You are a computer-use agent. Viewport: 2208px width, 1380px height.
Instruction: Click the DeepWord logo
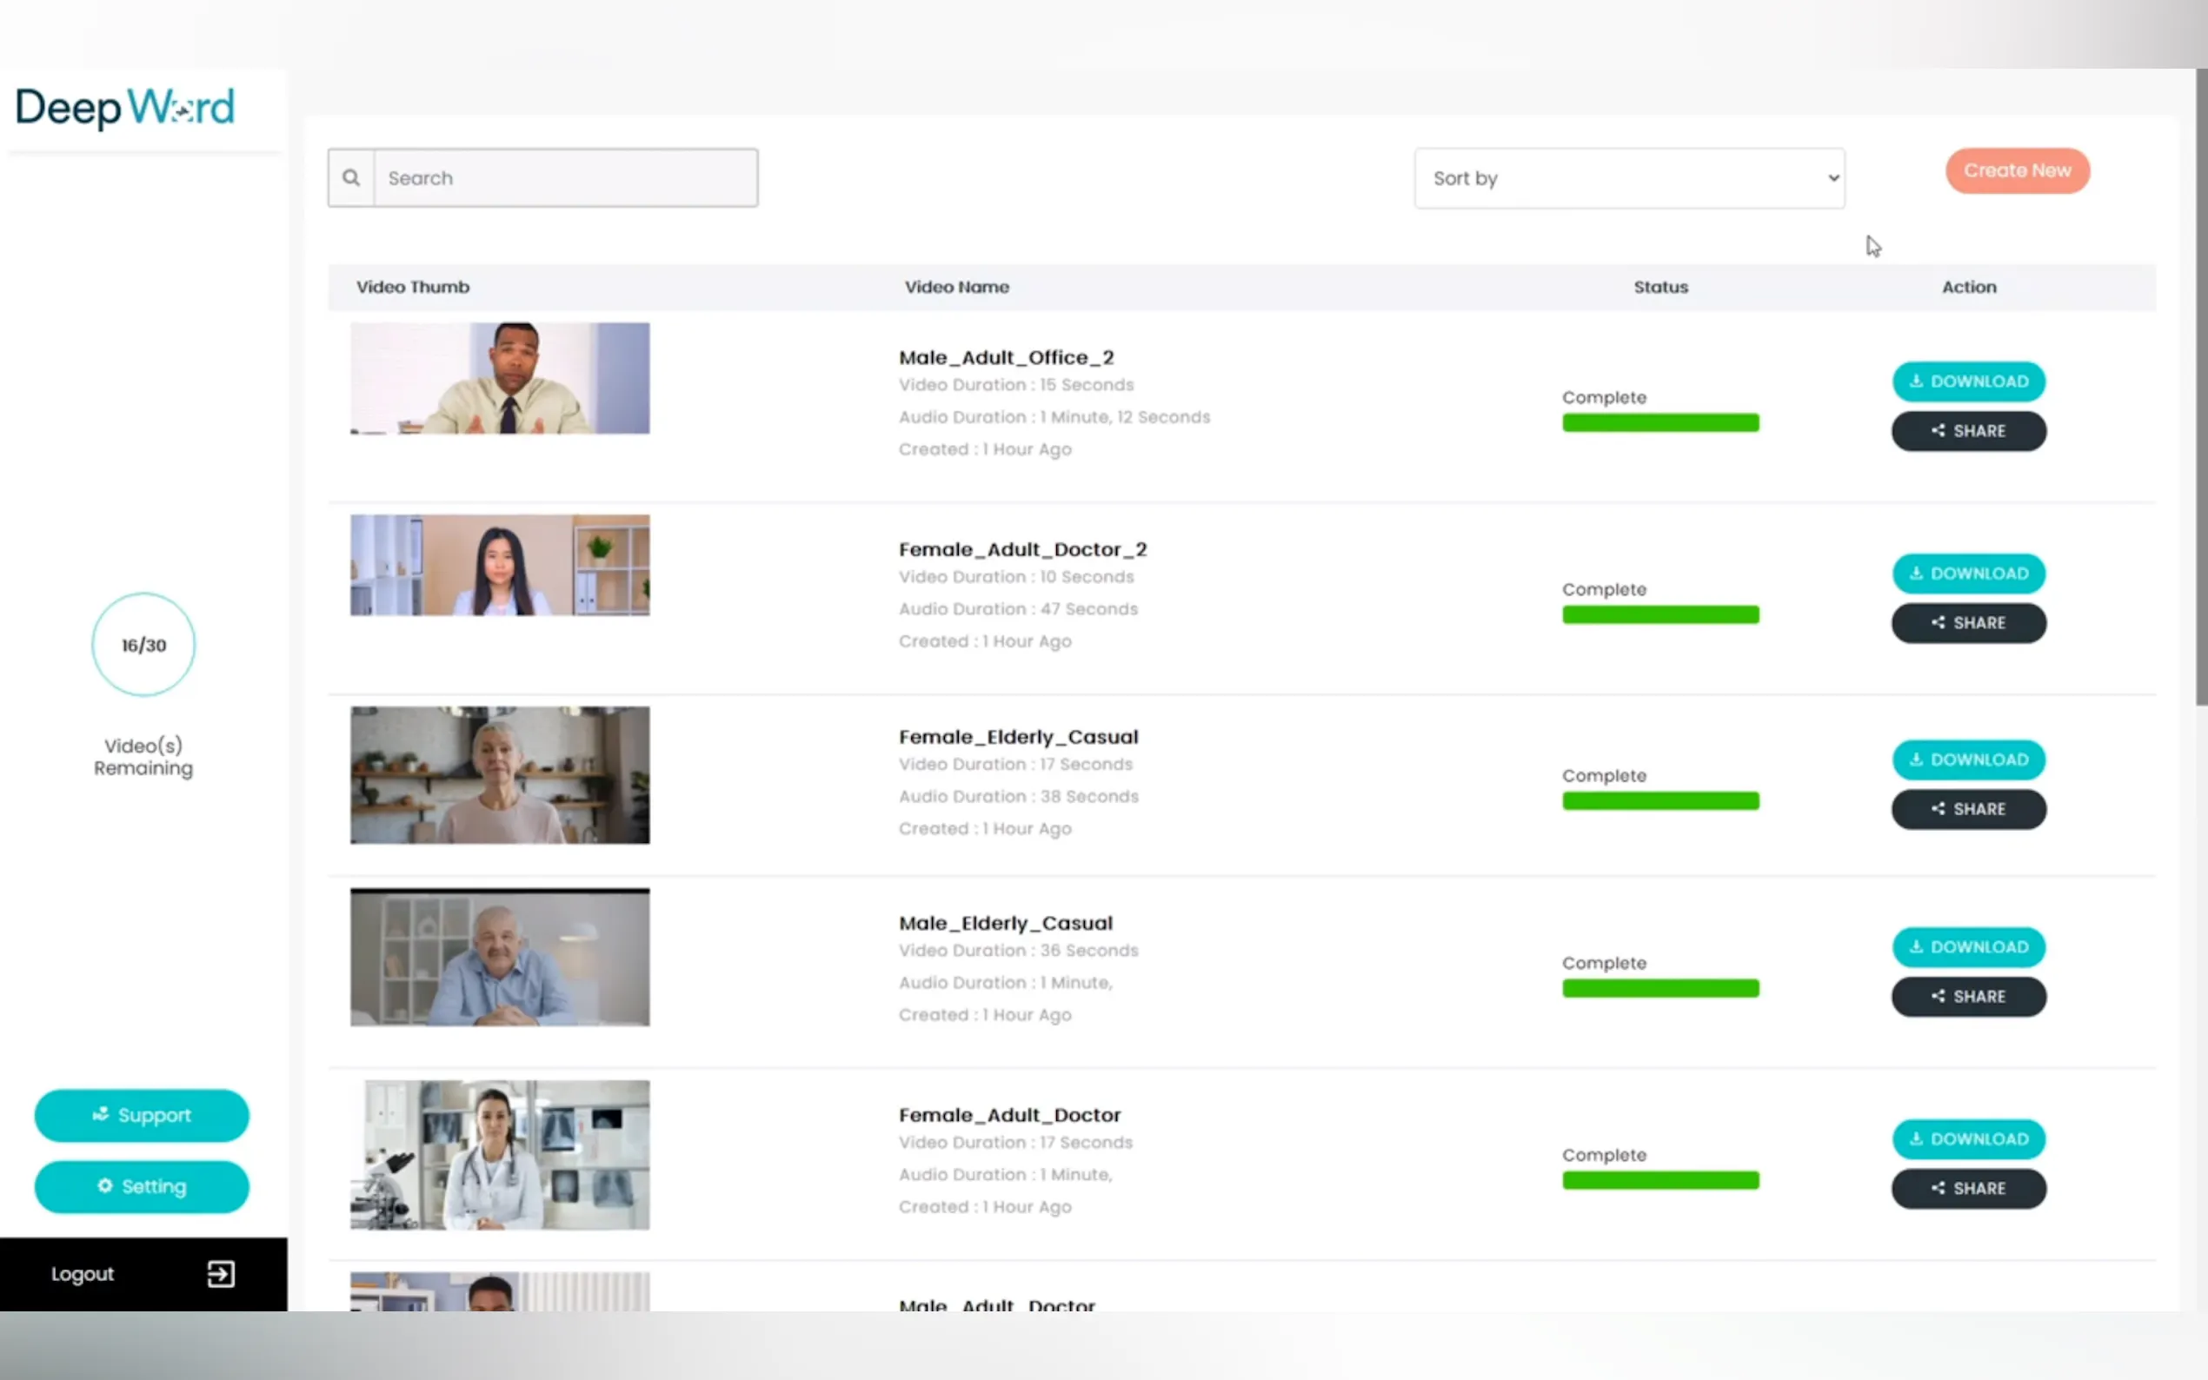(125, 108)
